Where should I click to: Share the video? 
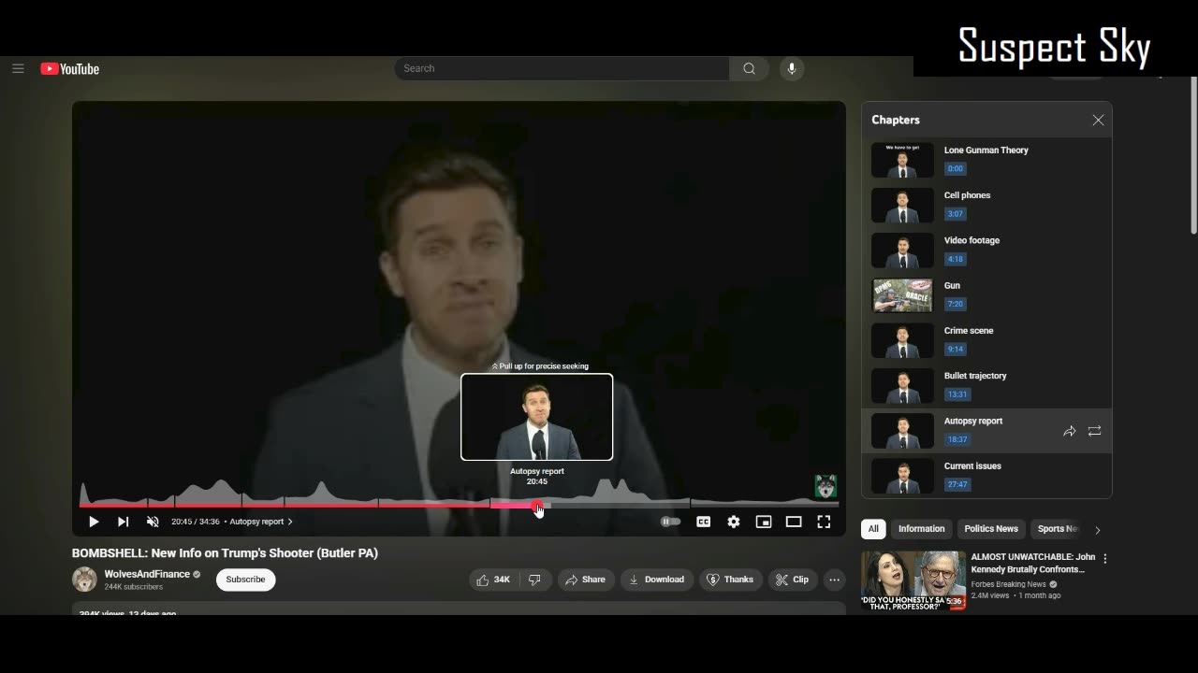tap(586, 580)
